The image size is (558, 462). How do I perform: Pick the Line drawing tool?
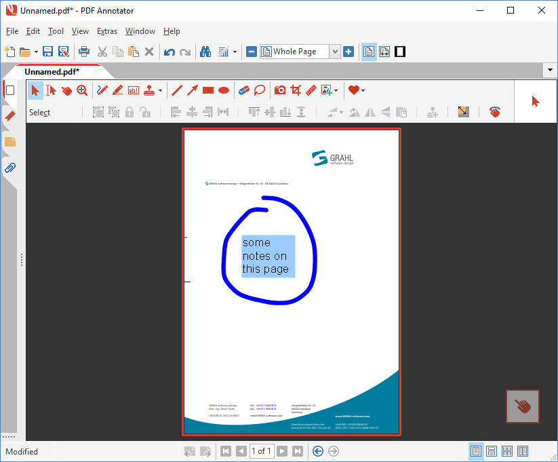click(x=177, y=90)
